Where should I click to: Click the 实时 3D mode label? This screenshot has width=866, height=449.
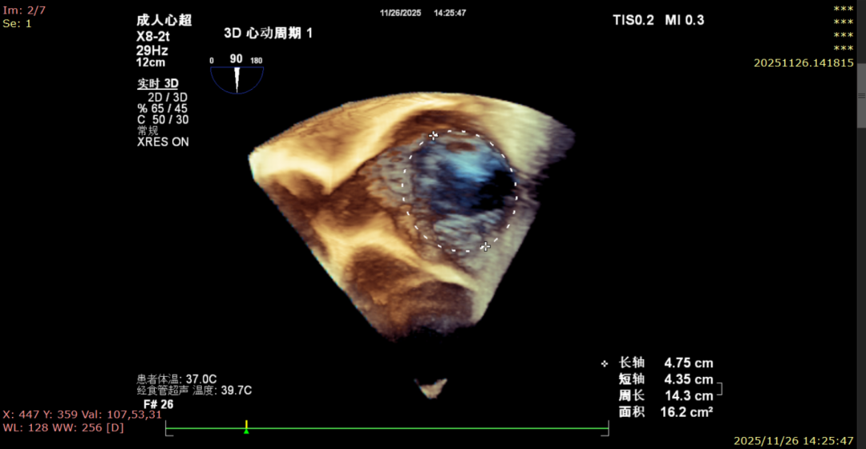coord(158,83)
